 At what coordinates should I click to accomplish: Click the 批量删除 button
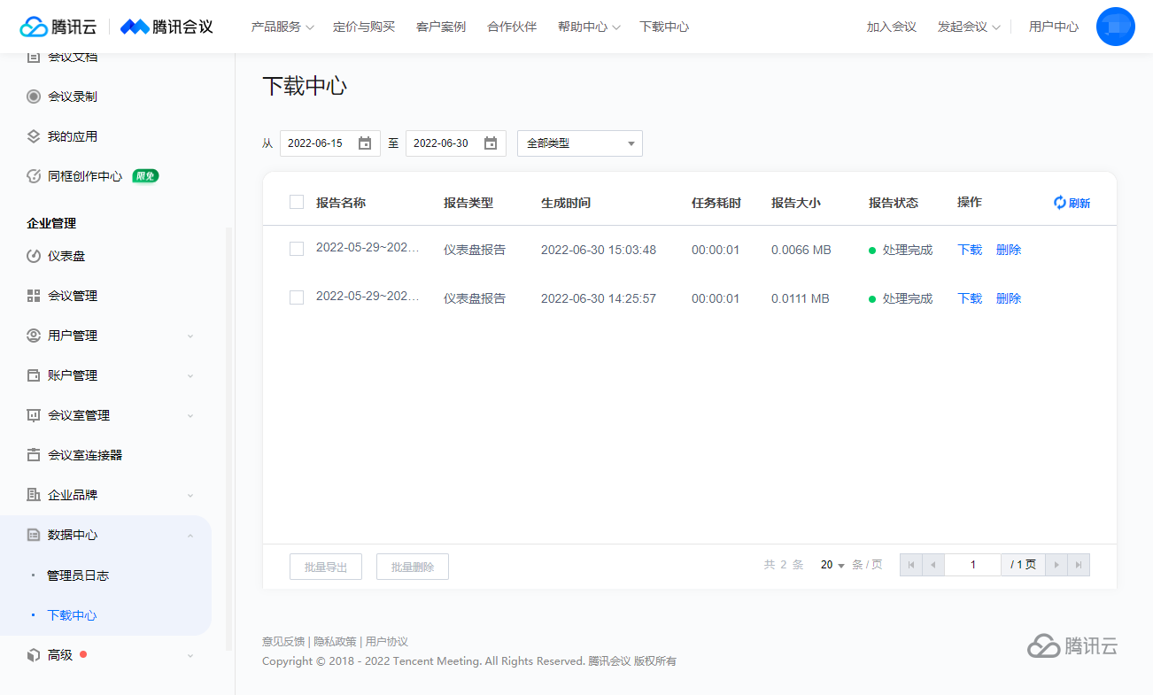click(x=413, y=567)
